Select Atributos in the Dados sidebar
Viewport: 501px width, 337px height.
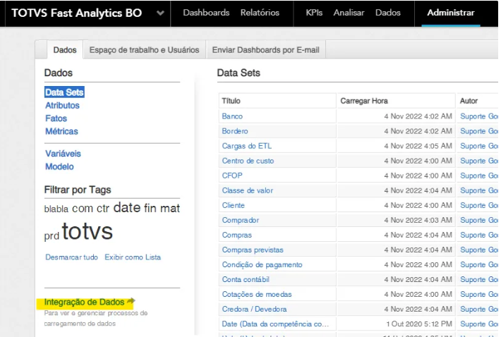point(62,106)
